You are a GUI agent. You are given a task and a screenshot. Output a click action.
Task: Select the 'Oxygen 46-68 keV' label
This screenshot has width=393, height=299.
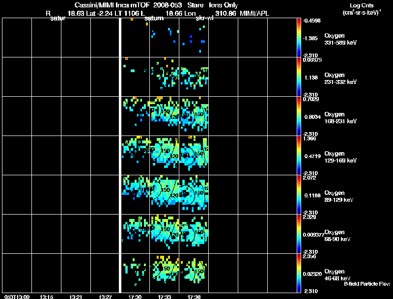point(337,275)
